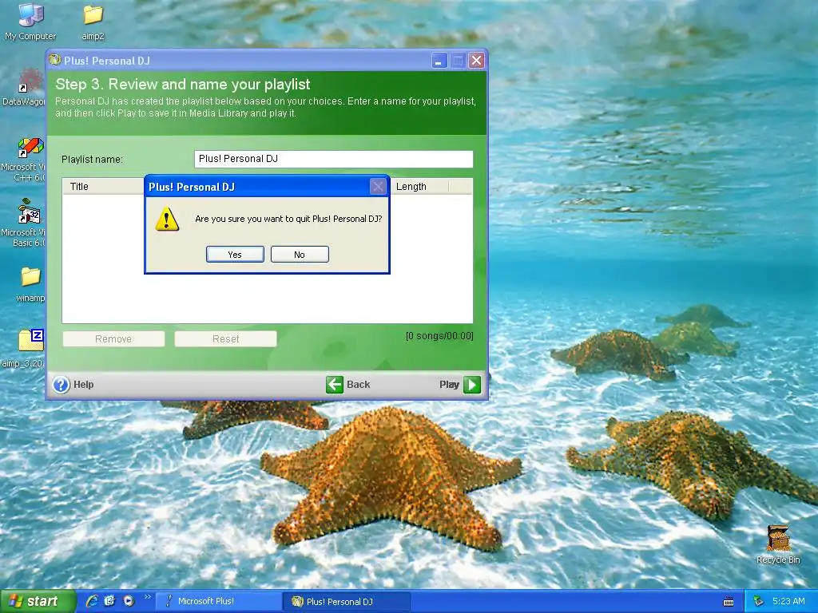The width and height of the screenshot is (818, 613).
Task: Switch to Microsoft Plus! taskbar button
Action: [x=218, y=602]
